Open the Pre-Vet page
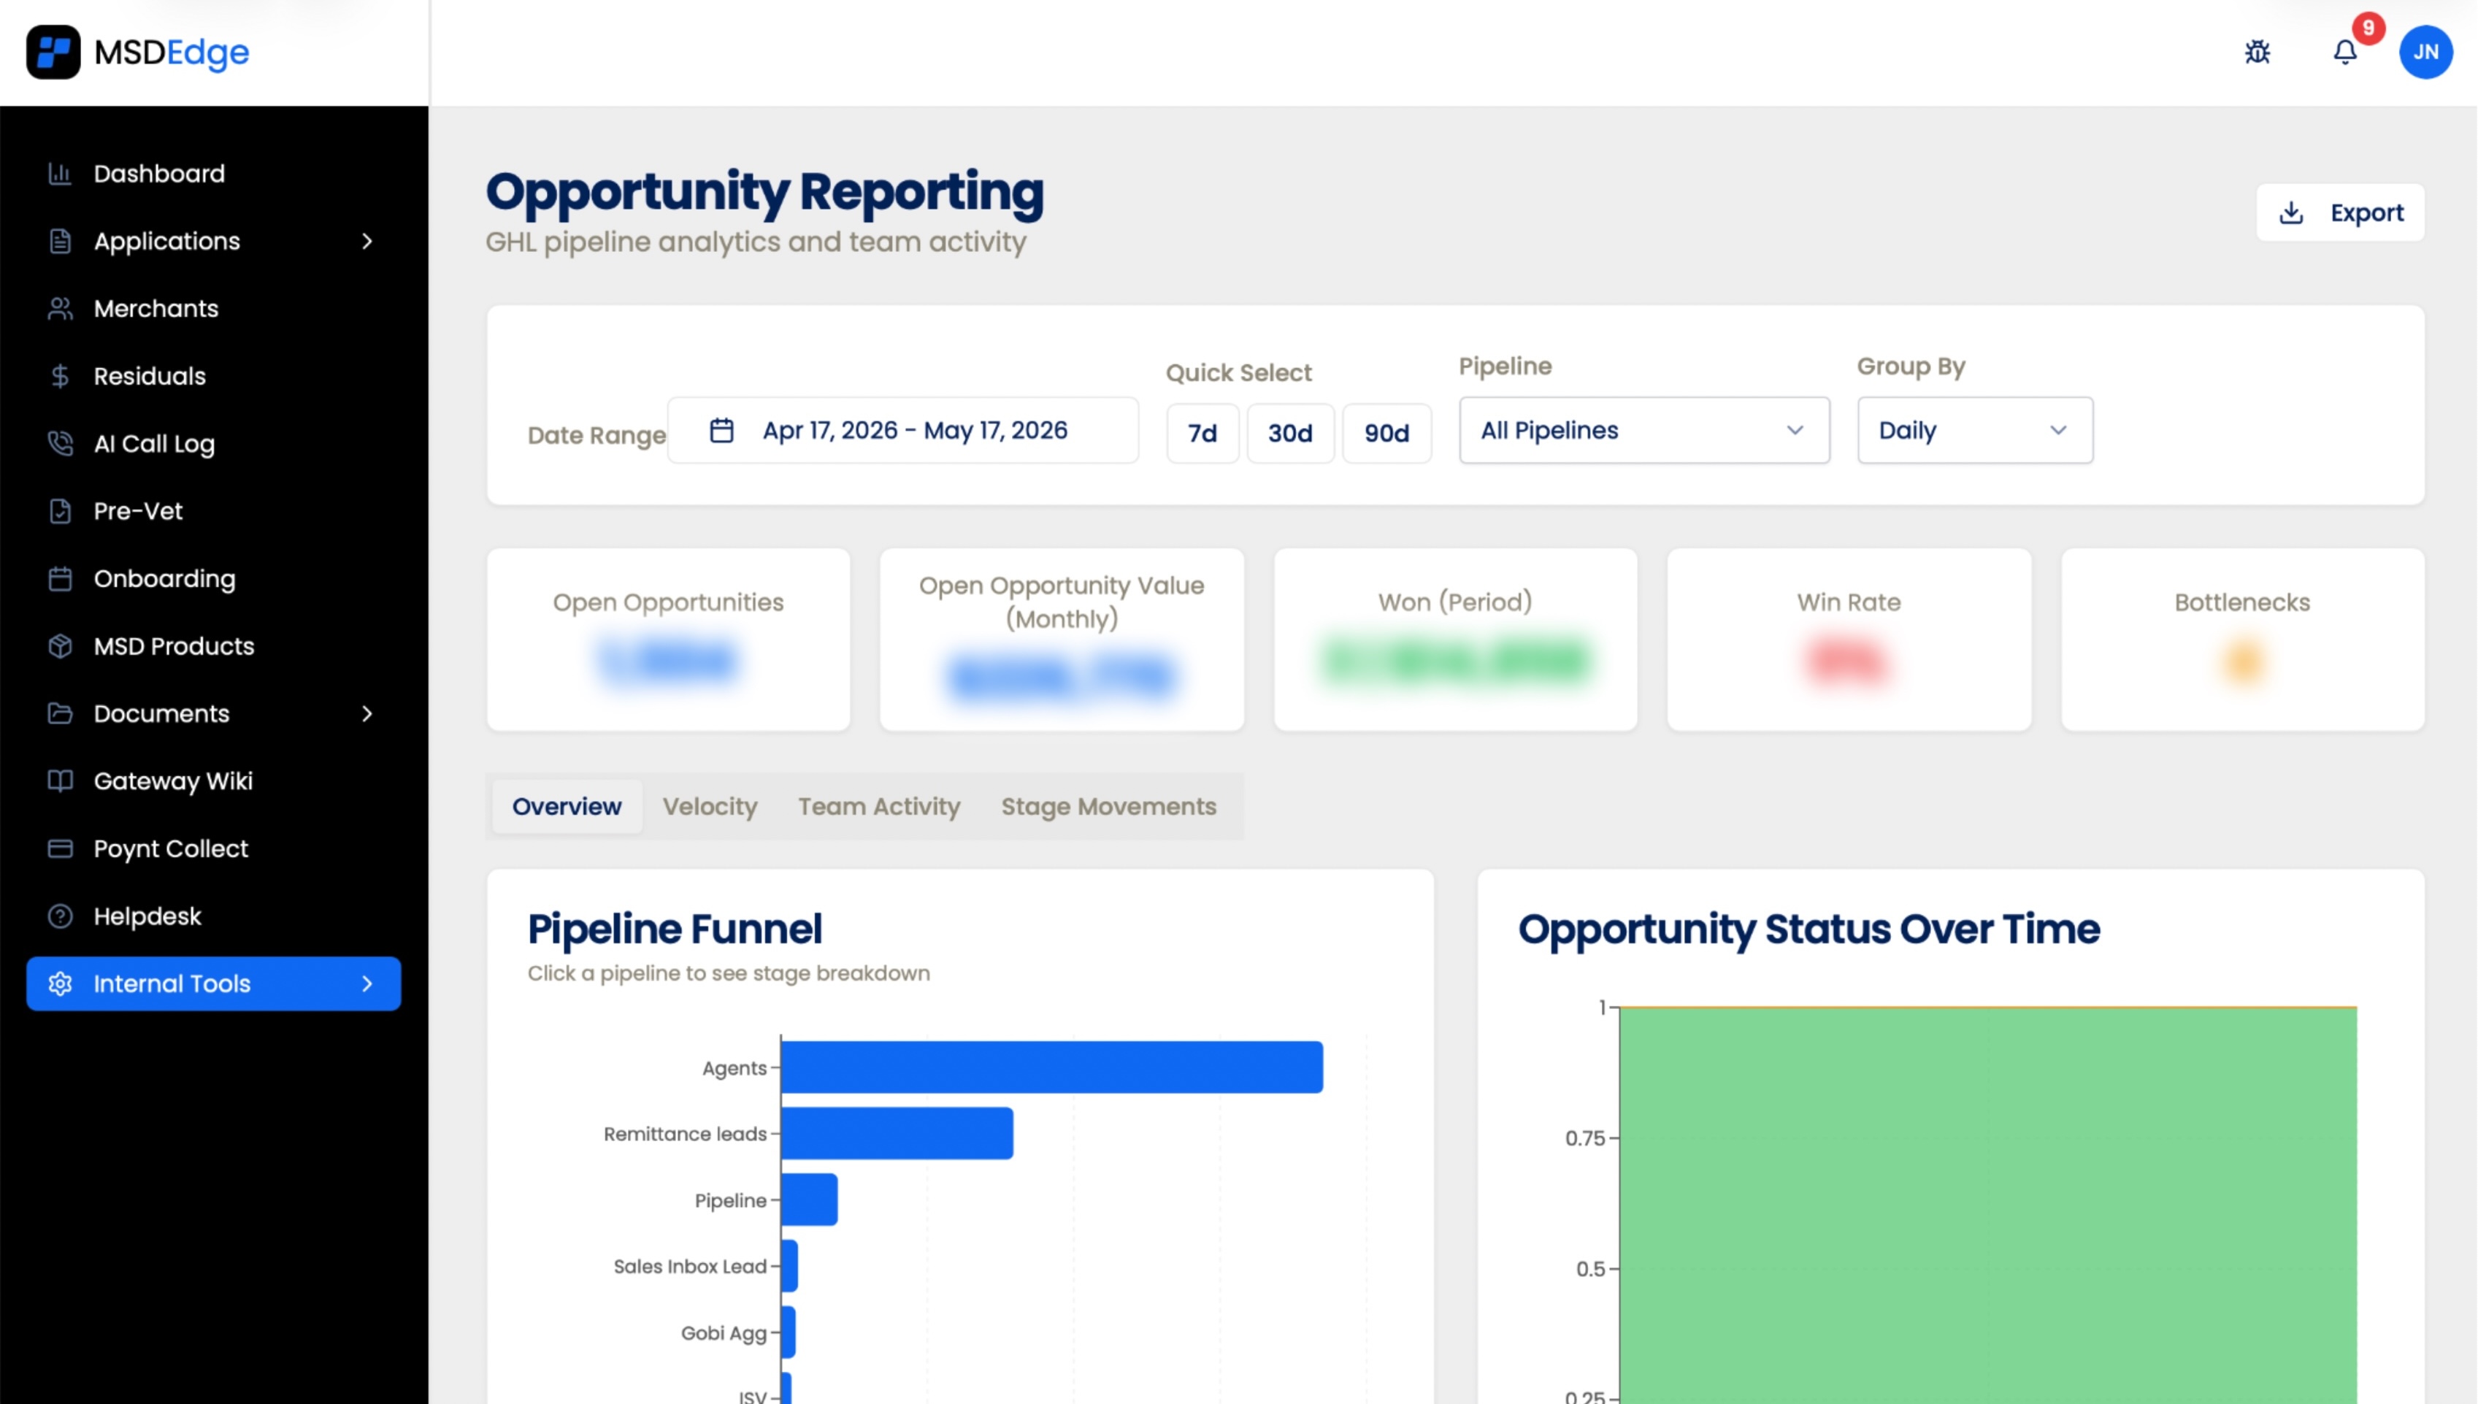This screenshot has height=1404, width=2478. click(213, 511)
